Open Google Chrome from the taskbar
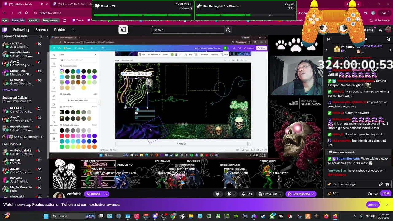 click(x=173, y=216)
